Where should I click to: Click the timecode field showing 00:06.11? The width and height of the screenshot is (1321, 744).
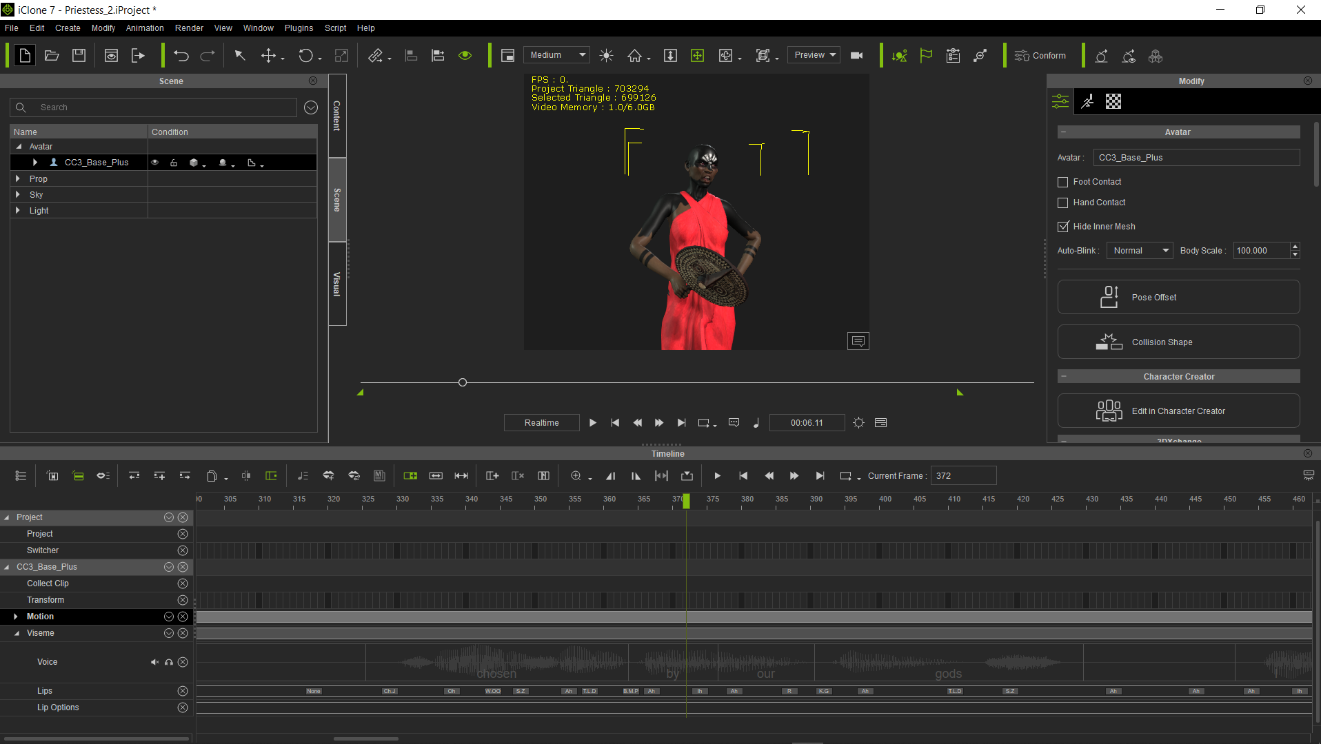807,423
